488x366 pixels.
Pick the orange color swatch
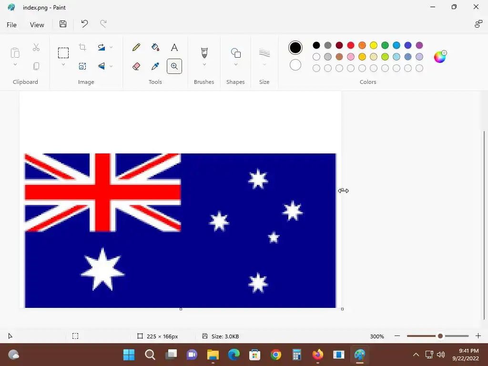[x=362, y=45]
